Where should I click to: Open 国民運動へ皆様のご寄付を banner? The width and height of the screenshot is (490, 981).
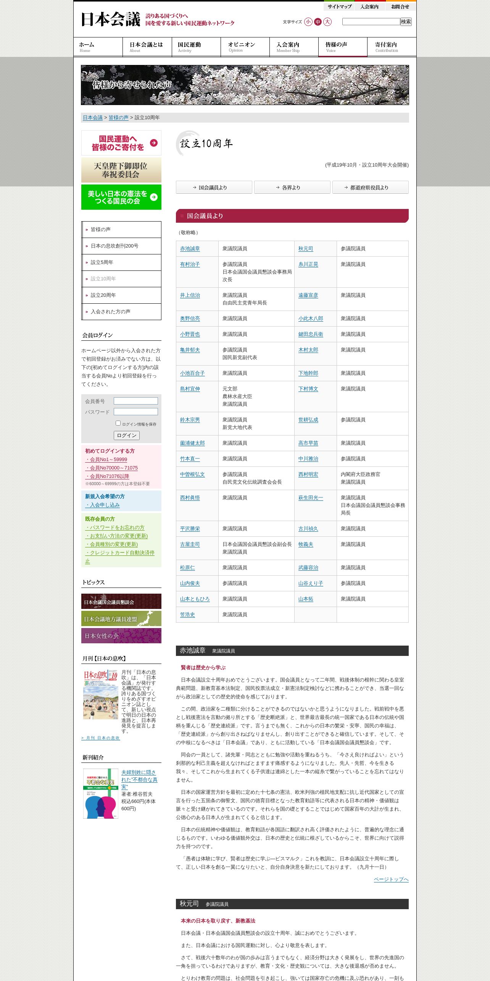[121, 143]
